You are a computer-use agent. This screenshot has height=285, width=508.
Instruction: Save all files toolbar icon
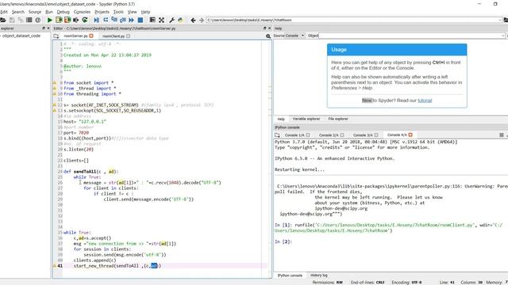21,20
